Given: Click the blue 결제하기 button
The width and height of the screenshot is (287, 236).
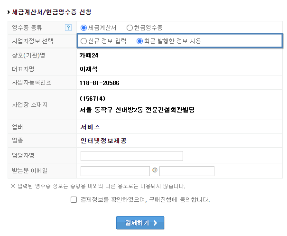Looking at the screenshot, I should (x=140, y=223).
